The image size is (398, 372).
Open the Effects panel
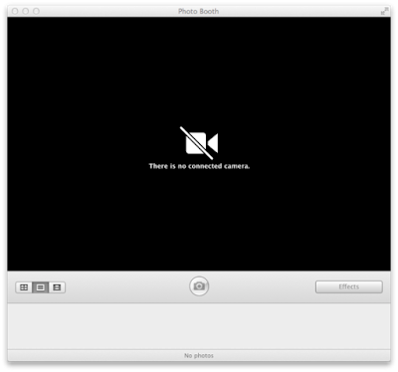(349, 286)
